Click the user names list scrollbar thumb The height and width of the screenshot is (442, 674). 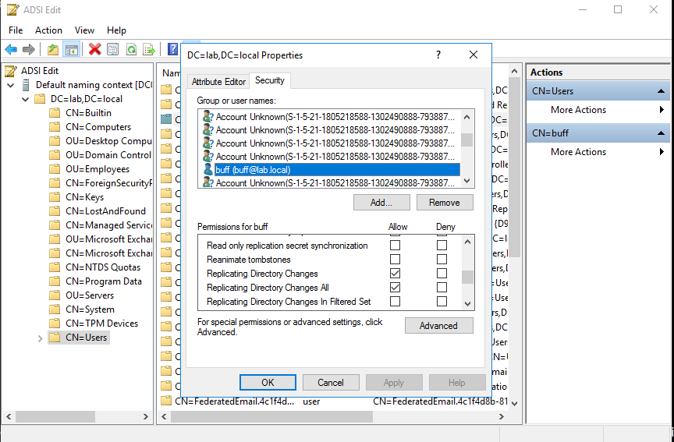(x=466, y=140)
